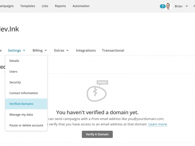Screen dimensions: 195x146
Task: Expand the Billing dropdown
Action: click(40, 50)
